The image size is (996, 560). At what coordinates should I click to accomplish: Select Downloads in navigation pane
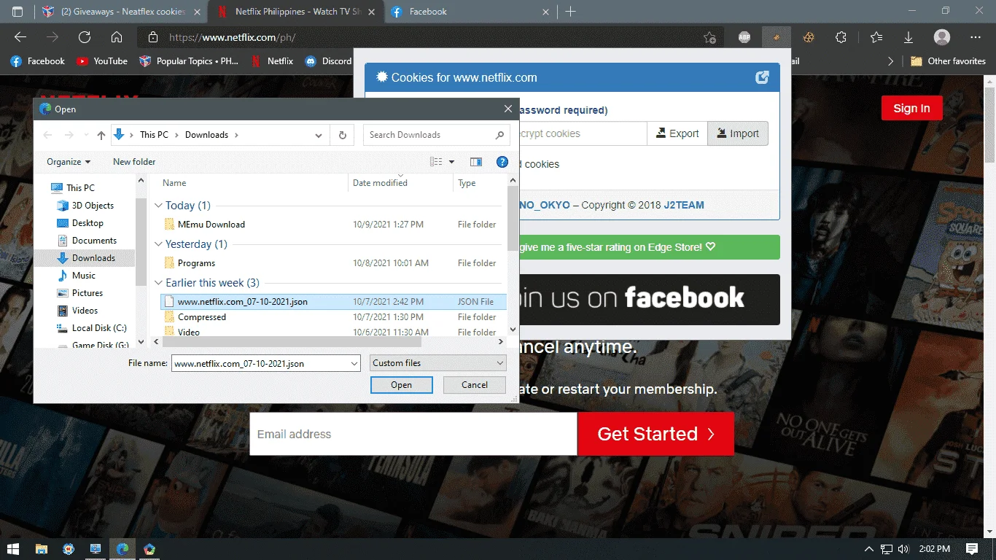(x=93, y=258)
